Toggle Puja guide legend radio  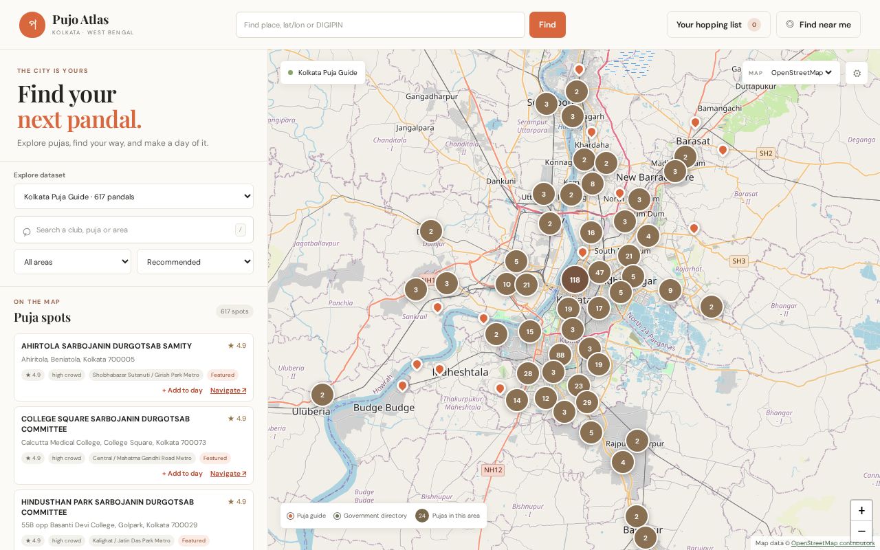pos(290,516)
